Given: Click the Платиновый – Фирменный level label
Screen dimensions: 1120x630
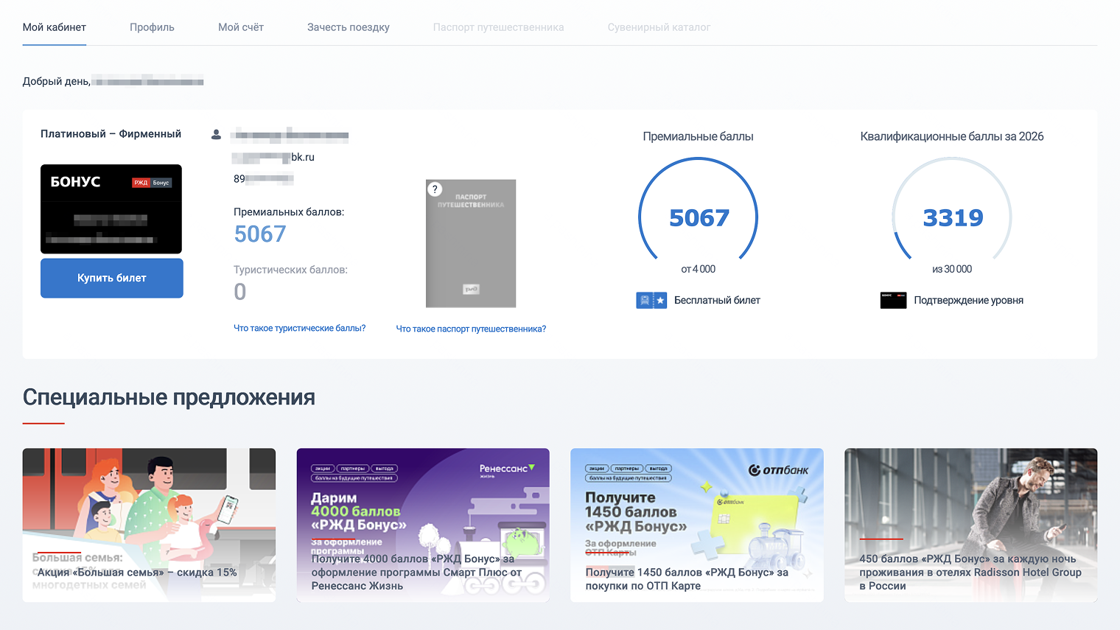Looking at the screenshot, I should pos(111,133).
